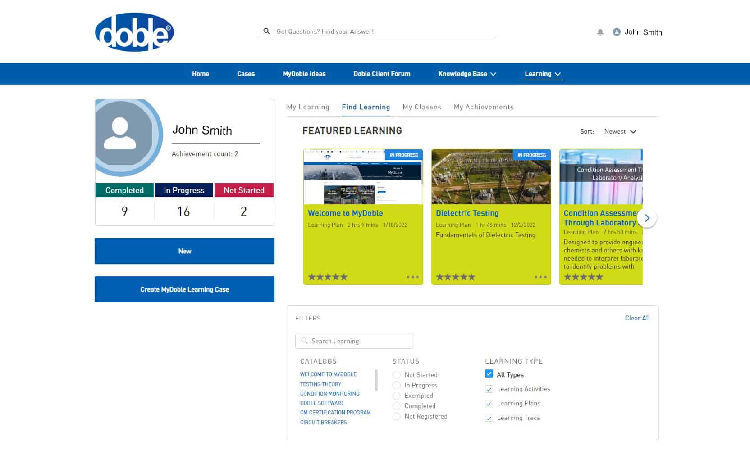Select the Exempted status radio
Image resolution: width=750 pixels, height=450 pixels.
pos(397,396)
